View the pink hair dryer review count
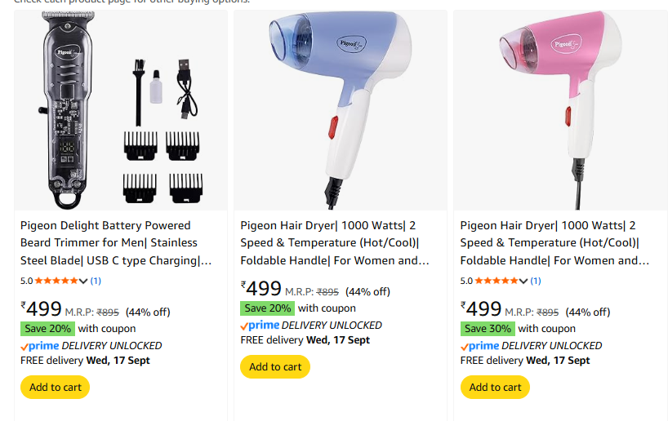668x421 pixels. tap(536, 281)
